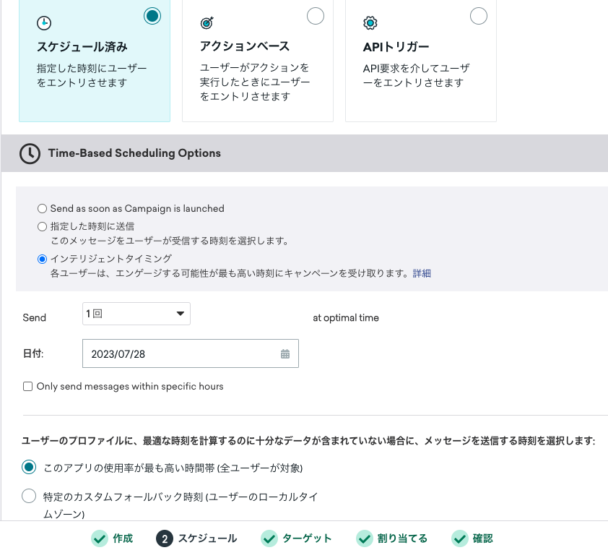
Task: Click the checkmark icon beside 確認 step
Action: [460, 538]
